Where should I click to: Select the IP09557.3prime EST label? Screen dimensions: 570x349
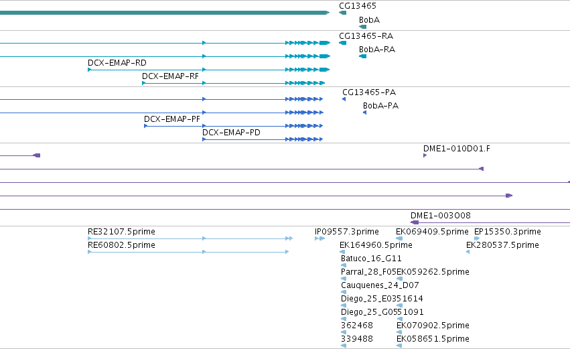point(347,232)
